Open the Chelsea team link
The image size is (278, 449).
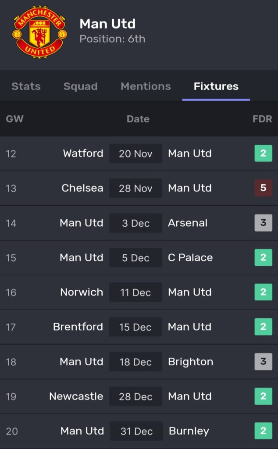pyautogui.click(x=82, y=188)
